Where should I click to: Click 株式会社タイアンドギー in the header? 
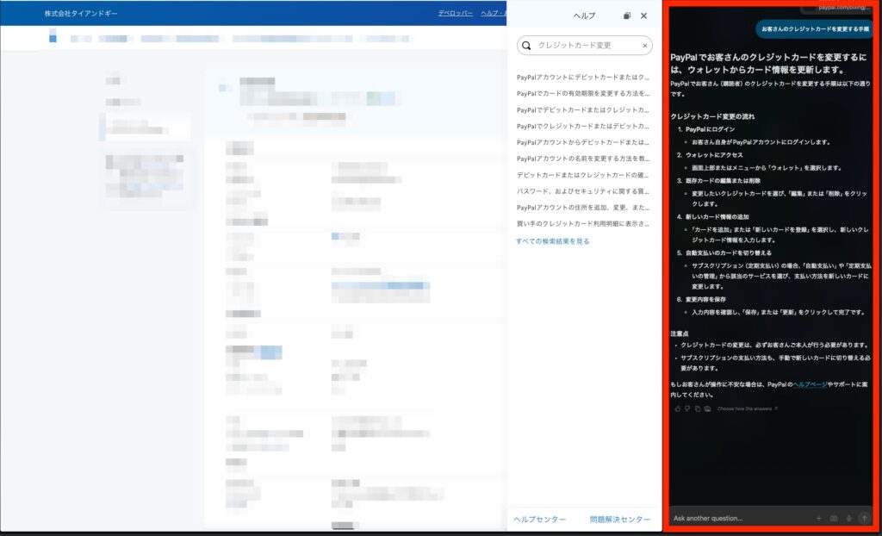click(x=81, y=13)
